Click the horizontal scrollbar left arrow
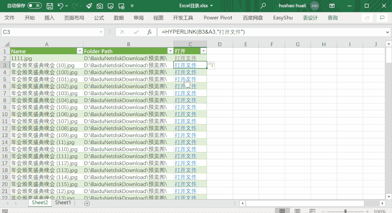This screenshot has width=392, height=213. (242, 203)
